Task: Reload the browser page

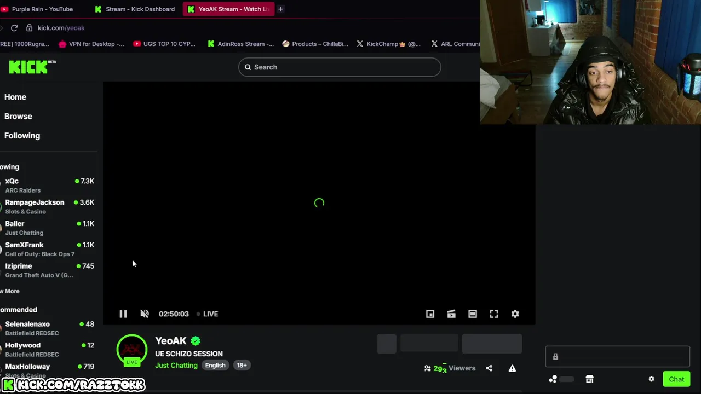Action: coord(14,28)
